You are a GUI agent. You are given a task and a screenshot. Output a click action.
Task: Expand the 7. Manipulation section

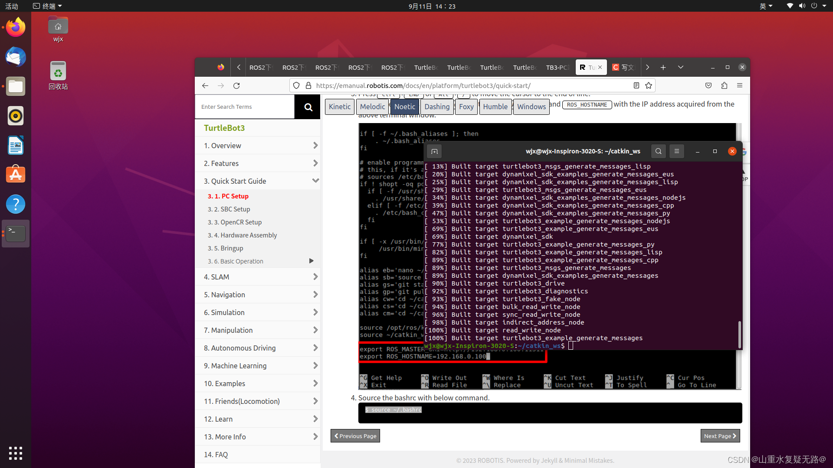(315, 330)
